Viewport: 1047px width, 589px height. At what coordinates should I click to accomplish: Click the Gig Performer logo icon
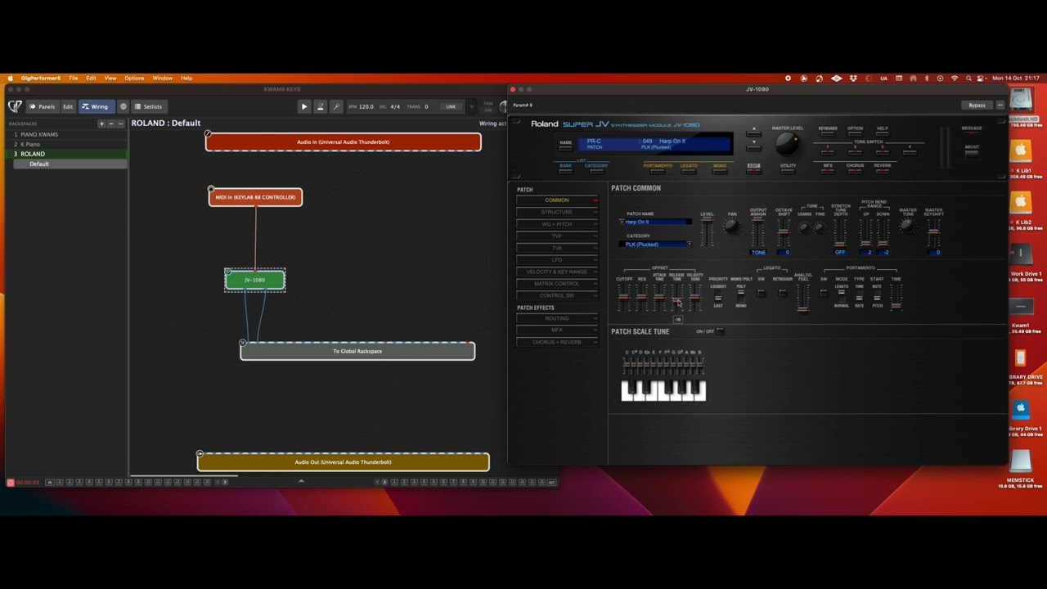pos(15,106)
